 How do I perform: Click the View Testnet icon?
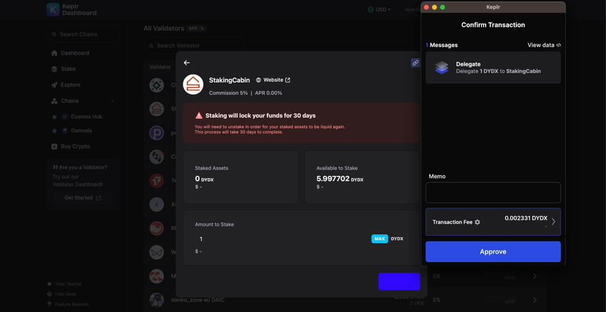pos(49,284)
